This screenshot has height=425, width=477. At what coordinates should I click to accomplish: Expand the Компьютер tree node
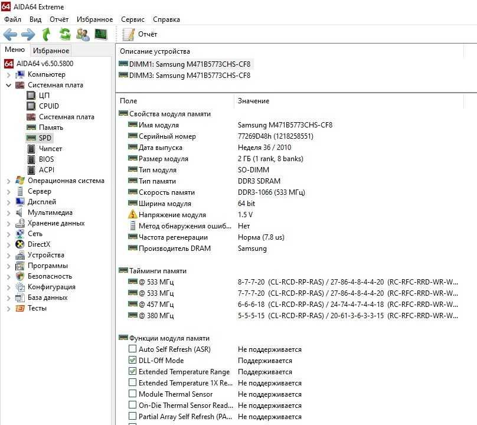click(x=8, y=75)
